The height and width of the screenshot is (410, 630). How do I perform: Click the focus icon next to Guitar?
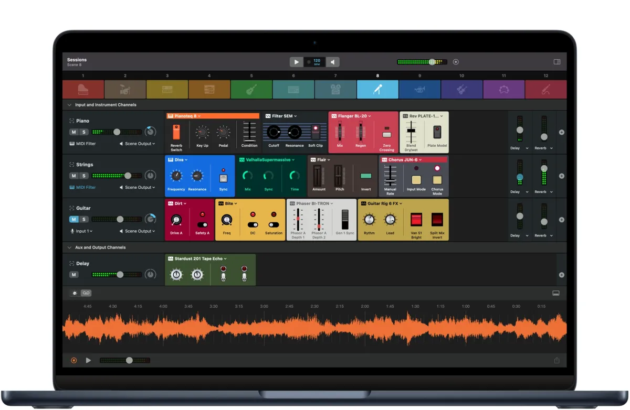(x=71, y=208)
